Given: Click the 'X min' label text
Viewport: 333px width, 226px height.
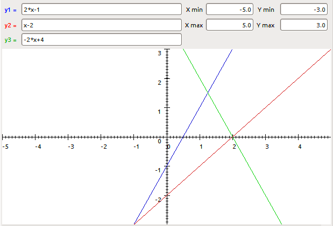Looking at the screenshot, I should click(x=194, y=10).
